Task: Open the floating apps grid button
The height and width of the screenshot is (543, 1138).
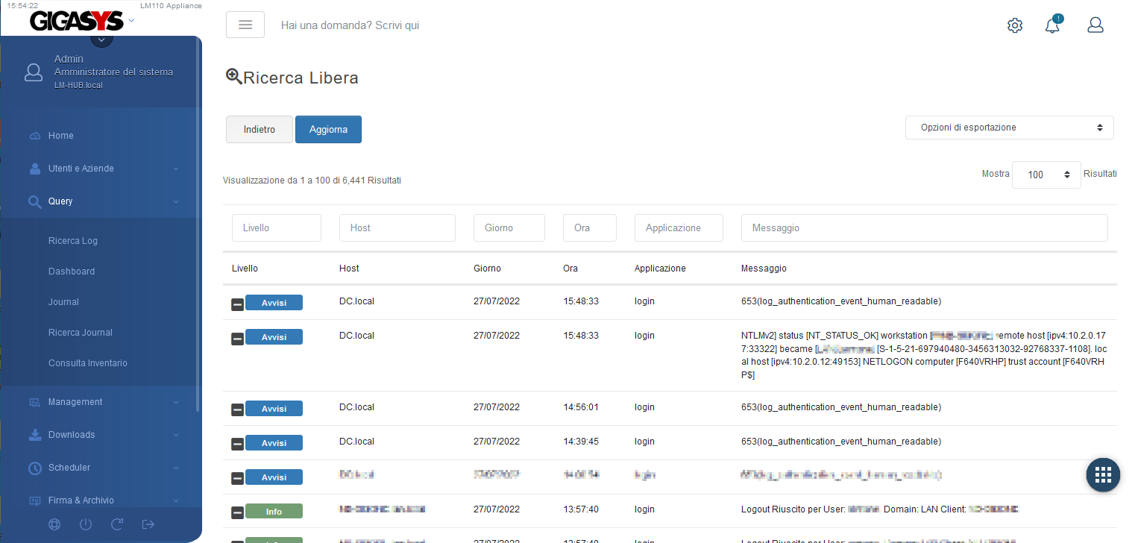Action: pos(1104,475)
